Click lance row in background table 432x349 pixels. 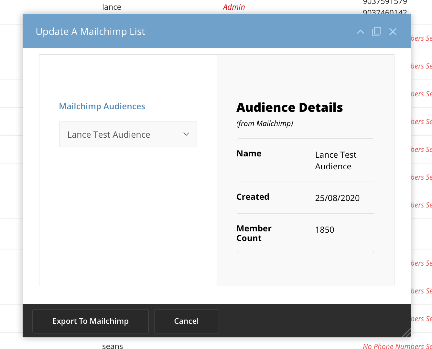point(112,7)
